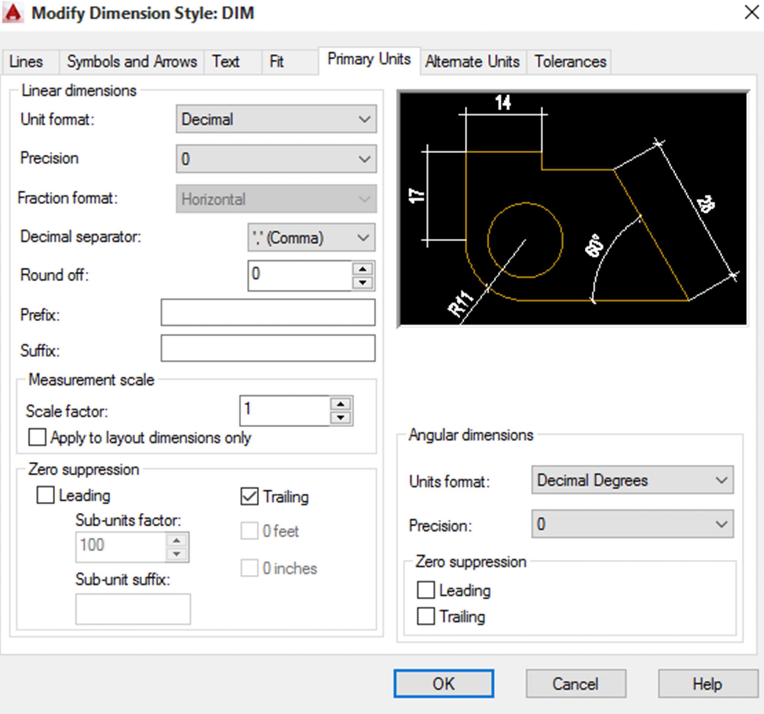This screenshot has width=764, height=714.
Task: Decrease Scale factor with down spinner arrow
Action: coord(341,418)
